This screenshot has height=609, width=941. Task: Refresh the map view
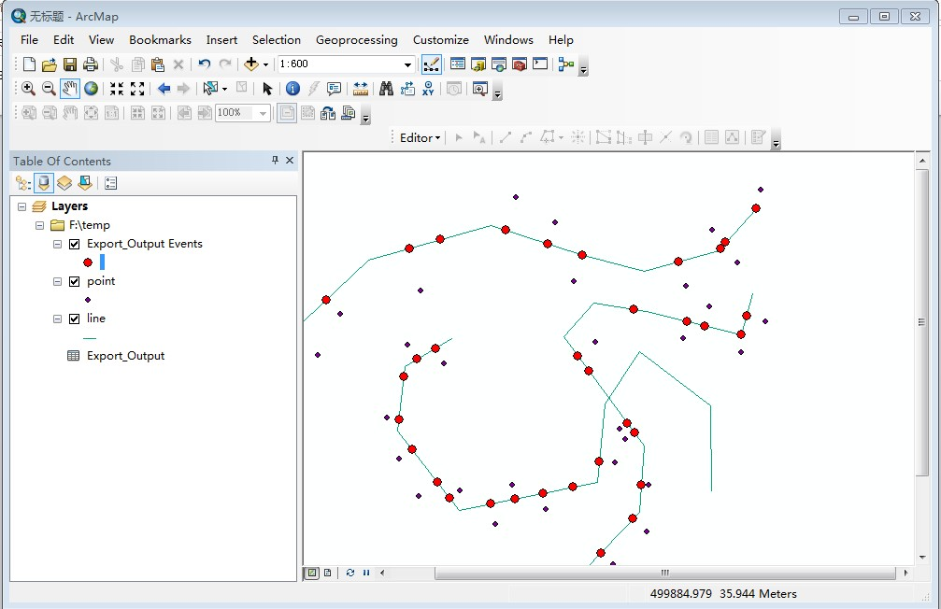(x=350, y=573)
